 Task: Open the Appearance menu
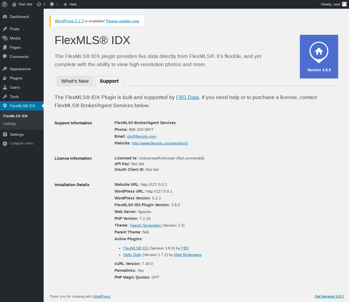pos(22,69)
